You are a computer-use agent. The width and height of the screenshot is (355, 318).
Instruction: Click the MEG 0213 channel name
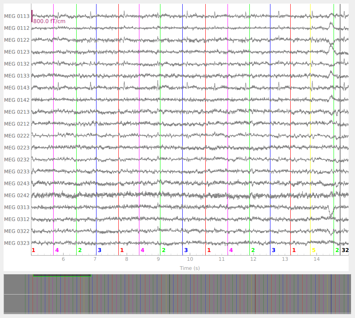pyautogui.click(x=17, y=112)
